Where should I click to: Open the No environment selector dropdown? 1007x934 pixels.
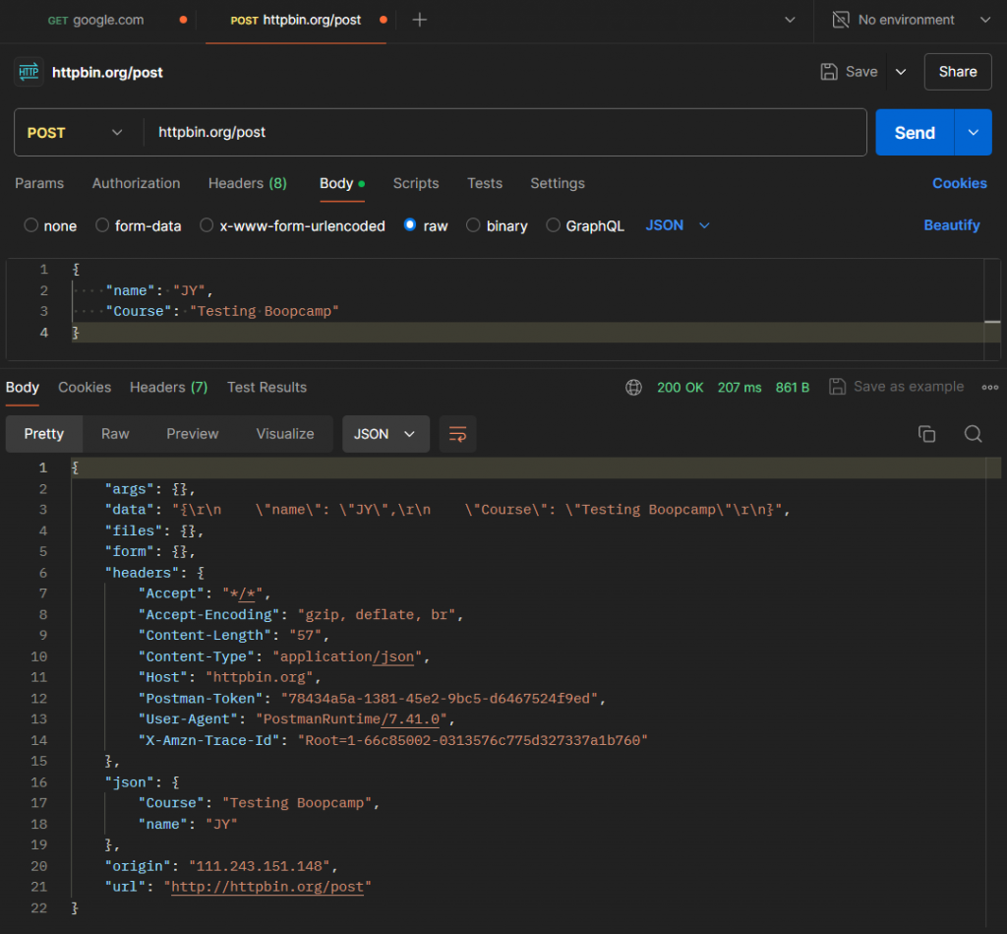(x=912, y=20)
